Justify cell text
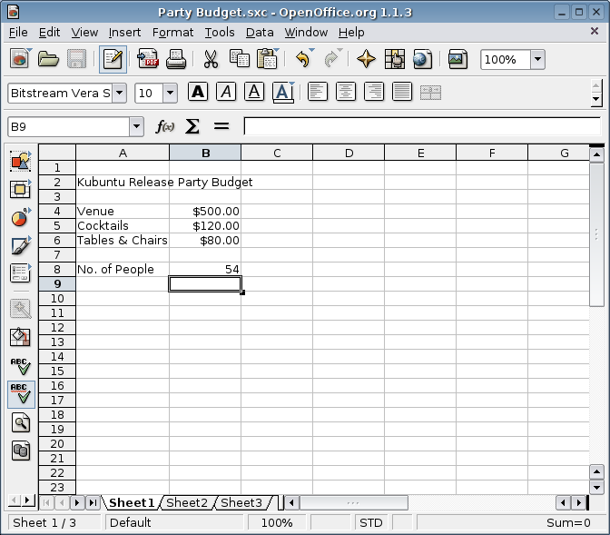Screen dimensions: 610x535 point(402,92)
